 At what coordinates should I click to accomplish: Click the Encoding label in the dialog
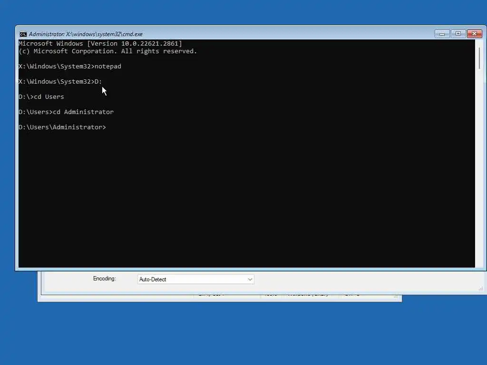[104, 279]
